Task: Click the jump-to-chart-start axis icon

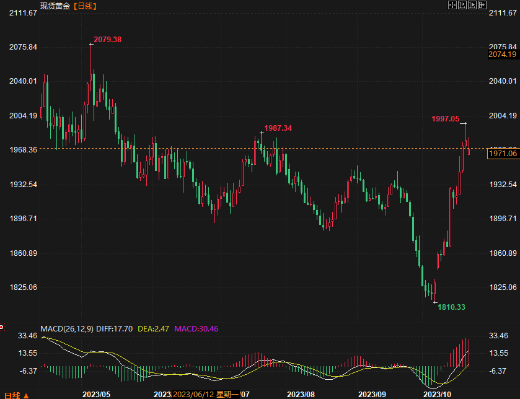Action: click(462, 5)
